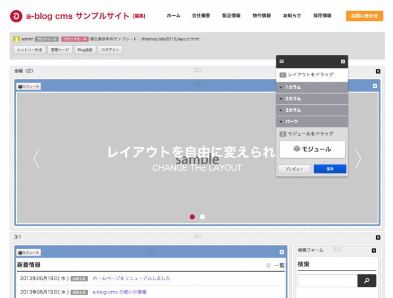Open モジュール settings on slider unit

coord(29,86)
